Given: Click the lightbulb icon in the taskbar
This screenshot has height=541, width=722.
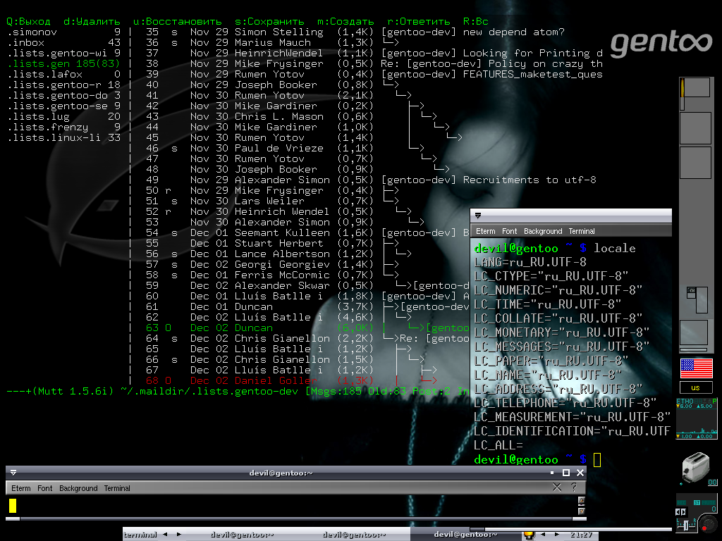Looking at the screenshot, I should [x=529, y=535].
